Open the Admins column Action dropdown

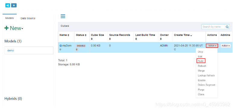[226, 46]
